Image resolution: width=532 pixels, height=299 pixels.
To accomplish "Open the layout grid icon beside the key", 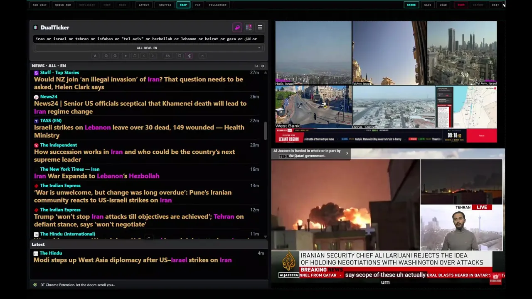I will click(249, 27).
